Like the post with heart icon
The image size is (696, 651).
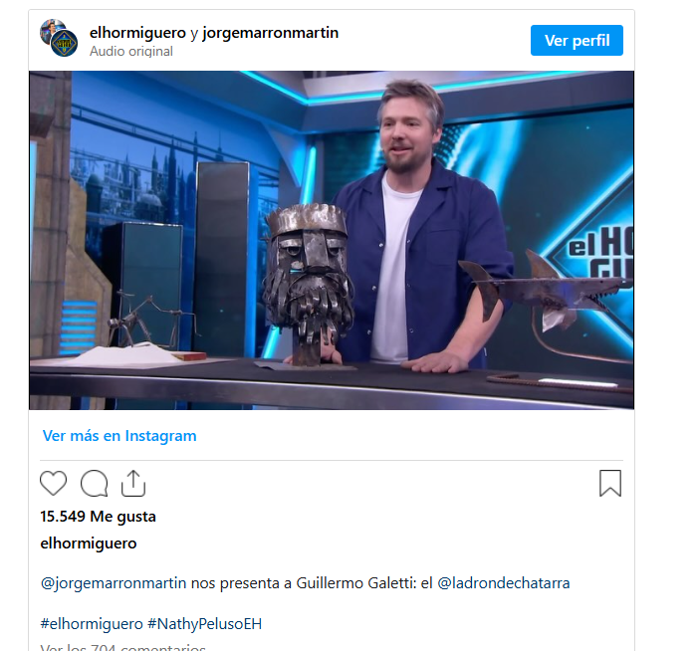(x=53, y=483)
